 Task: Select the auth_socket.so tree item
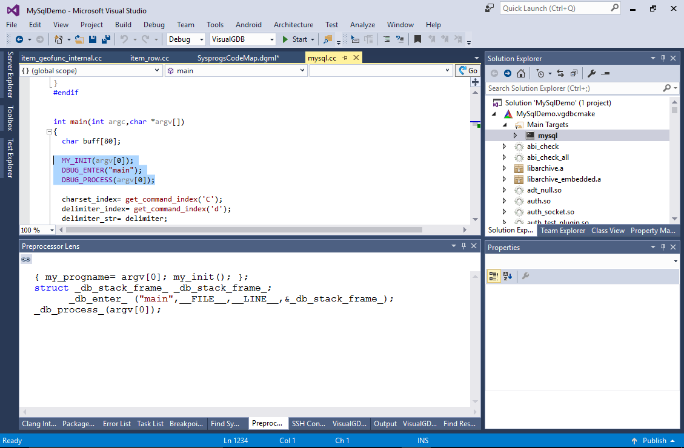coord(551,212)
